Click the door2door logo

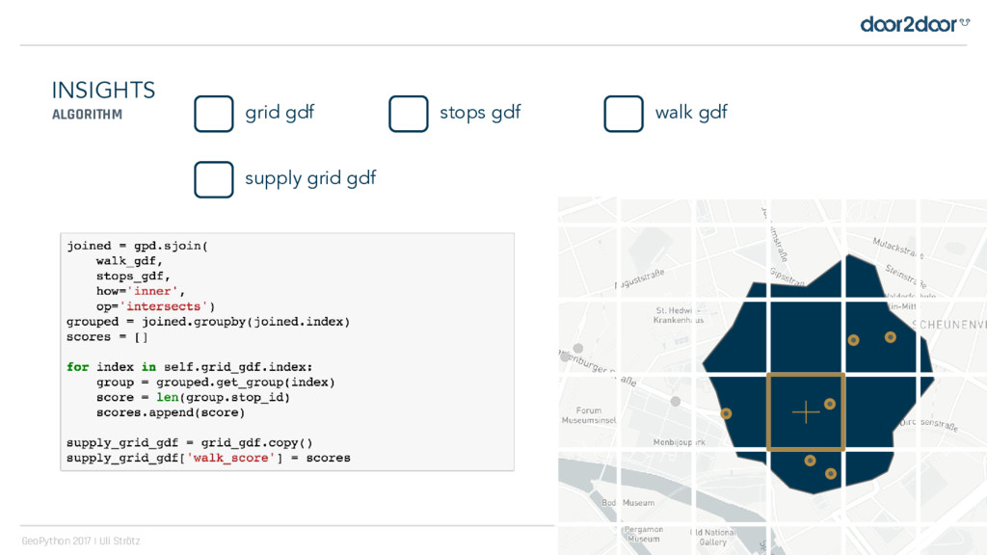[x=914, y=24]
